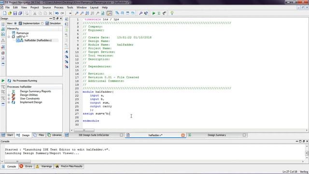The image size is (309, 174).
Task: Click the green run-process arrow beside the Processes pane
Action: [x=3, y=81]
